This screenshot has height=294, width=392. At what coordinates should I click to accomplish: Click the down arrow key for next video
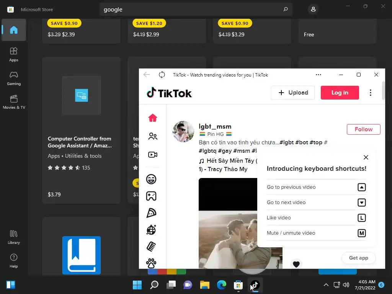[361, 203]
